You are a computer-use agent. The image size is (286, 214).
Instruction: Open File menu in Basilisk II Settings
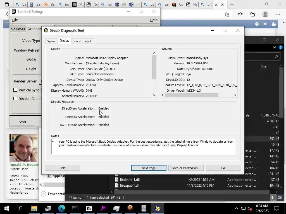15,20
